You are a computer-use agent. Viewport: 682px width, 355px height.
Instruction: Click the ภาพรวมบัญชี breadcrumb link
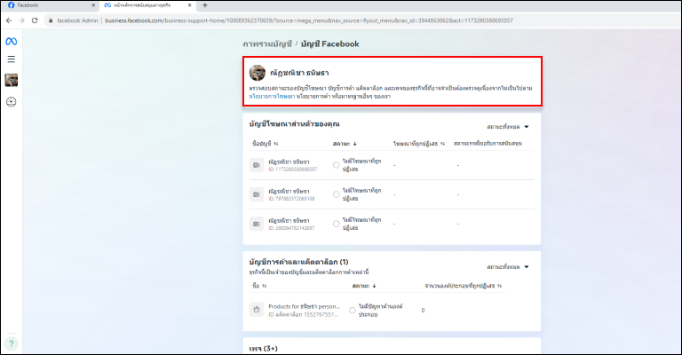coord(267,43)
